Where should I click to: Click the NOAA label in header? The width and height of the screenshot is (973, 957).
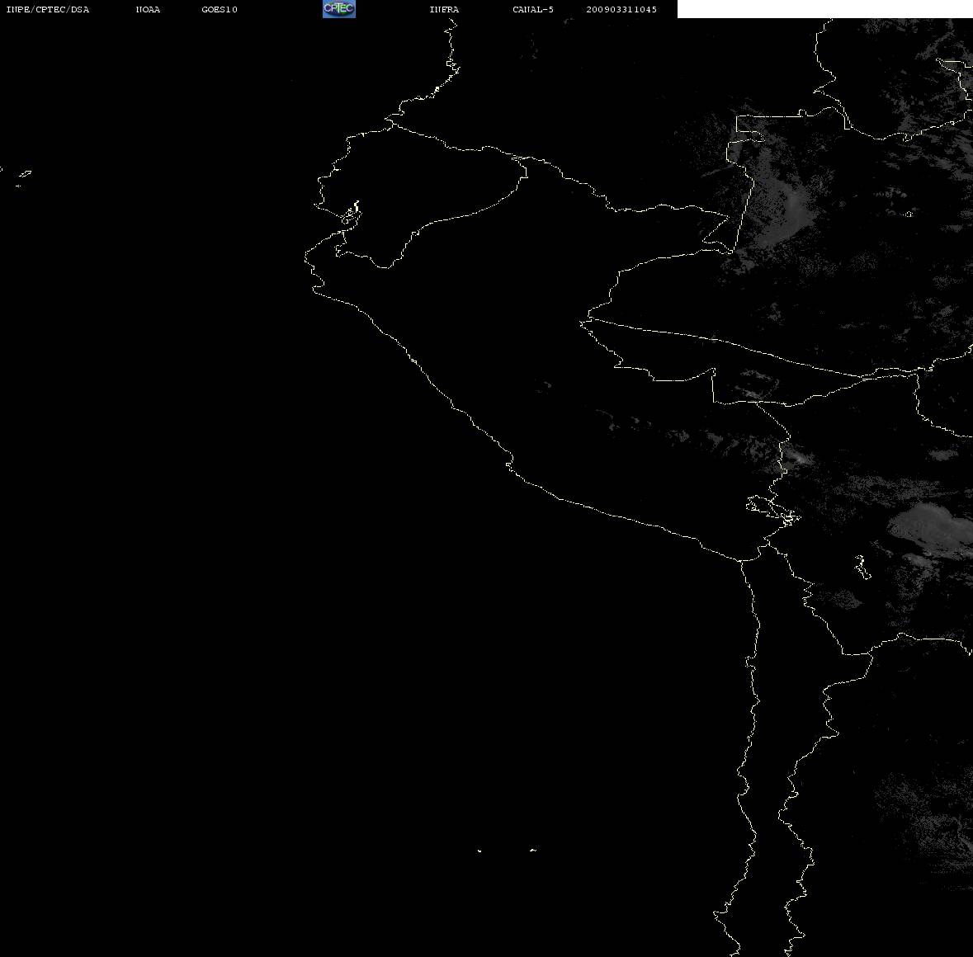pos(148,9)
